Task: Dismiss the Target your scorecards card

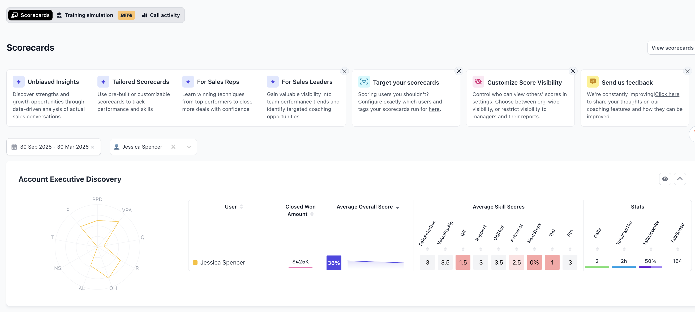Action: pyautogui.click(x=459, y=71)
